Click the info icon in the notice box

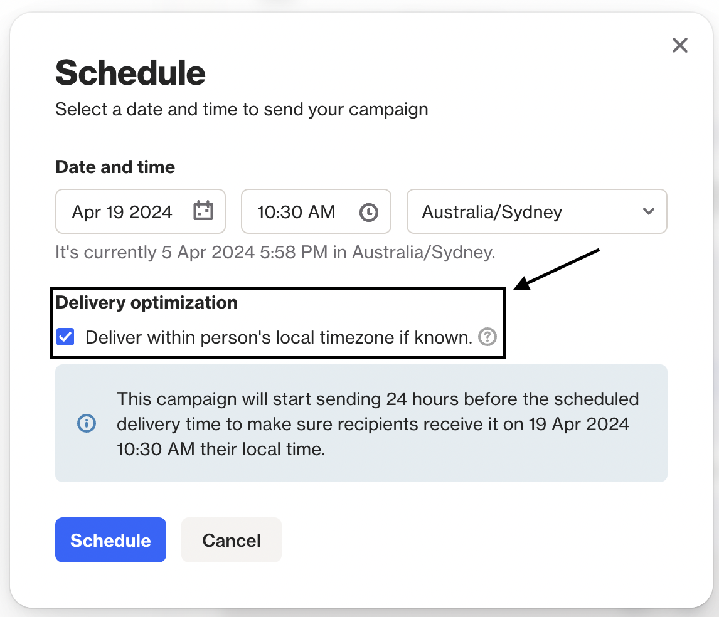click(87, 423)
